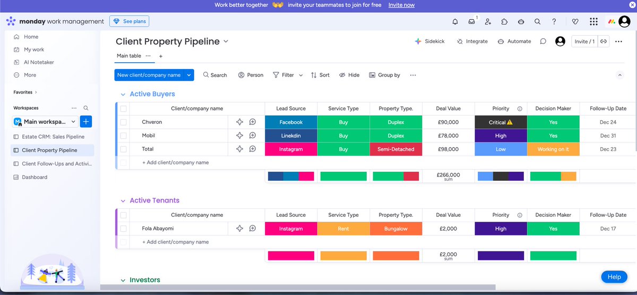Click the invite members person-plus icon
The height and width of the screenshot is (295, 637).
(488, 22)
